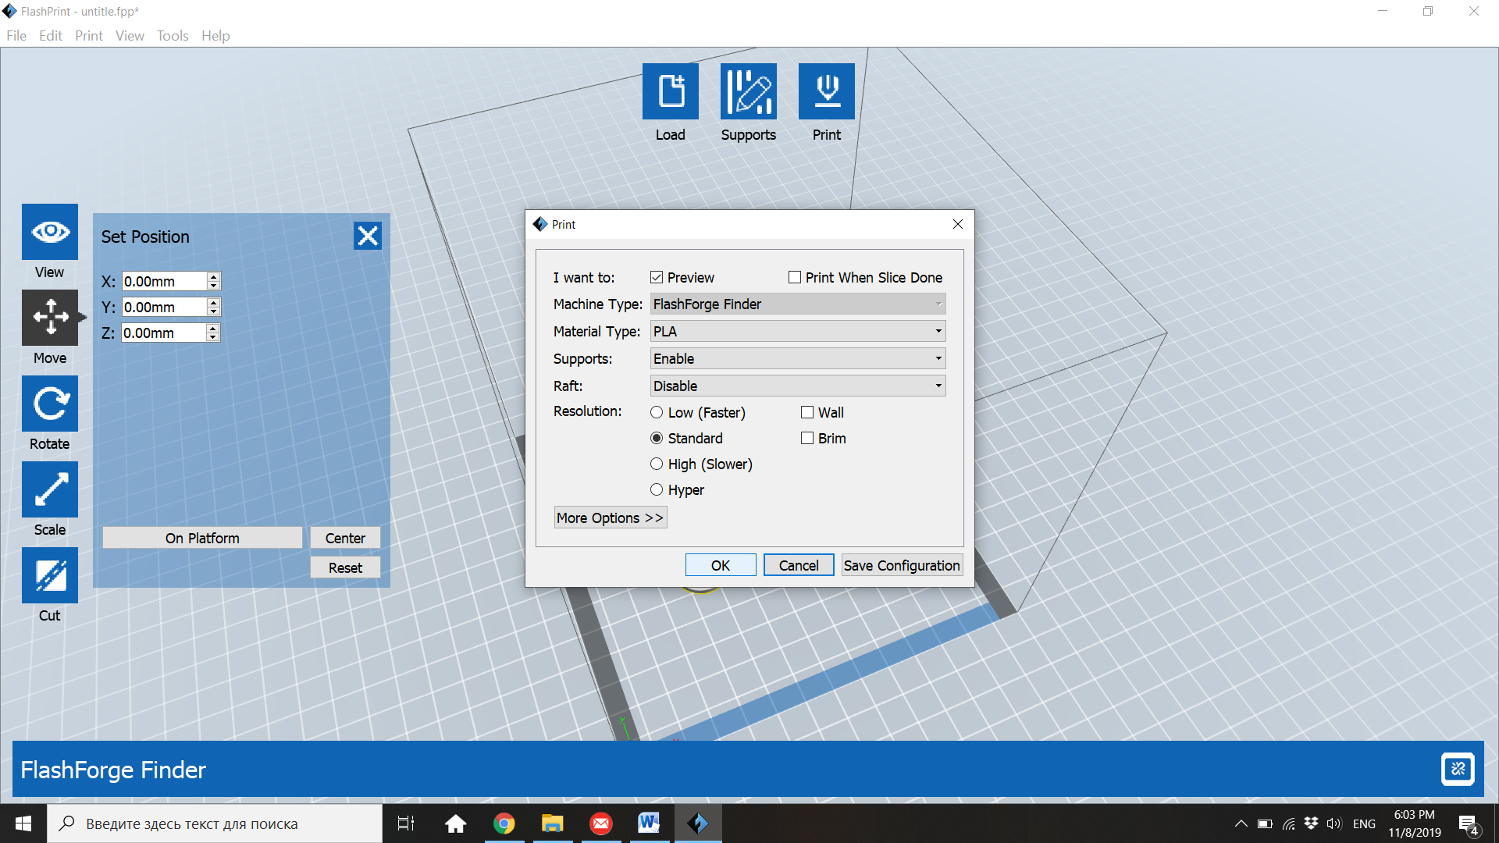Screen dimensions: 1499x843
Task: Click FlashPrint icon in the taskbar
Action: pyautogui.click(x=698, y=823)
